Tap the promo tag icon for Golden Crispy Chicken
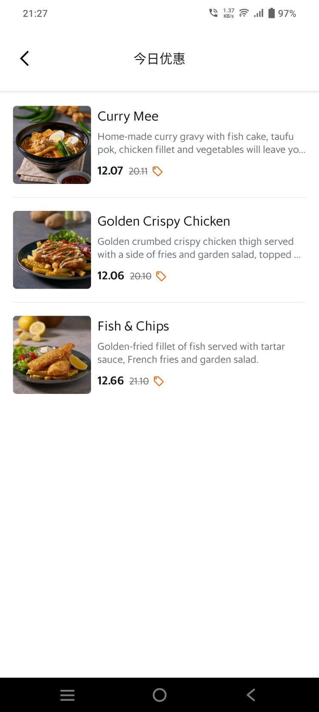Screen dimensions: 319x712 [x=161, y=276]
